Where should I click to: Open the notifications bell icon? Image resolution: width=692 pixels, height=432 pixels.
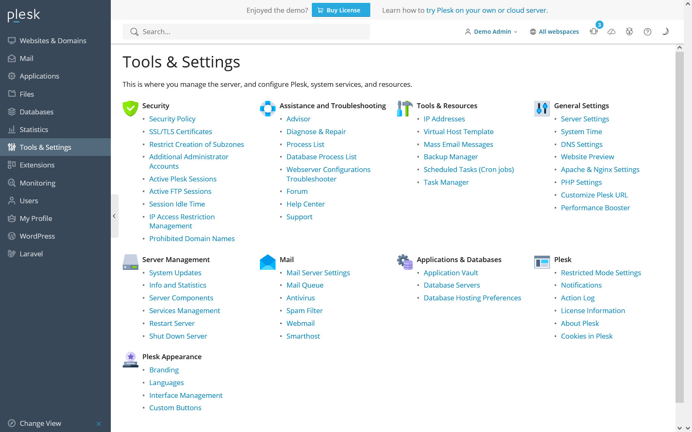coord(594,32)
